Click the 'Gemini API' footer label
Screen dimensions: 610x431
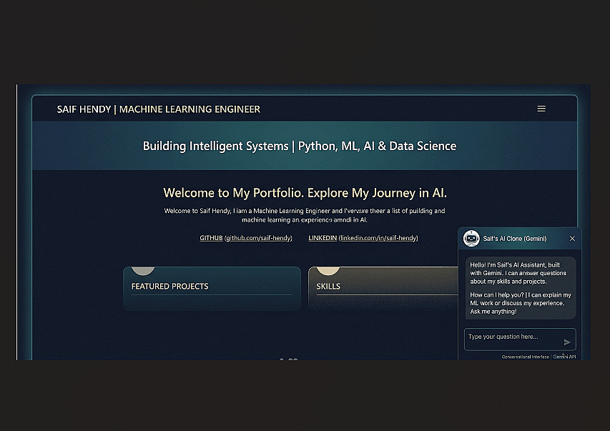point(564,357)
